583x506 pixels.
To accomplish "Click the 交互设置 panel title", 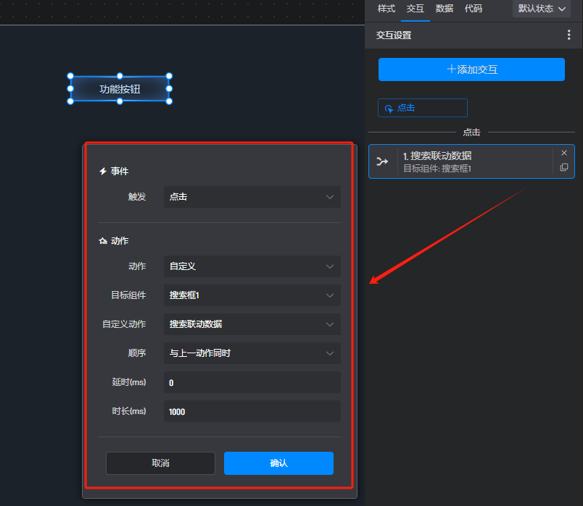I will (x=394, y=35).
